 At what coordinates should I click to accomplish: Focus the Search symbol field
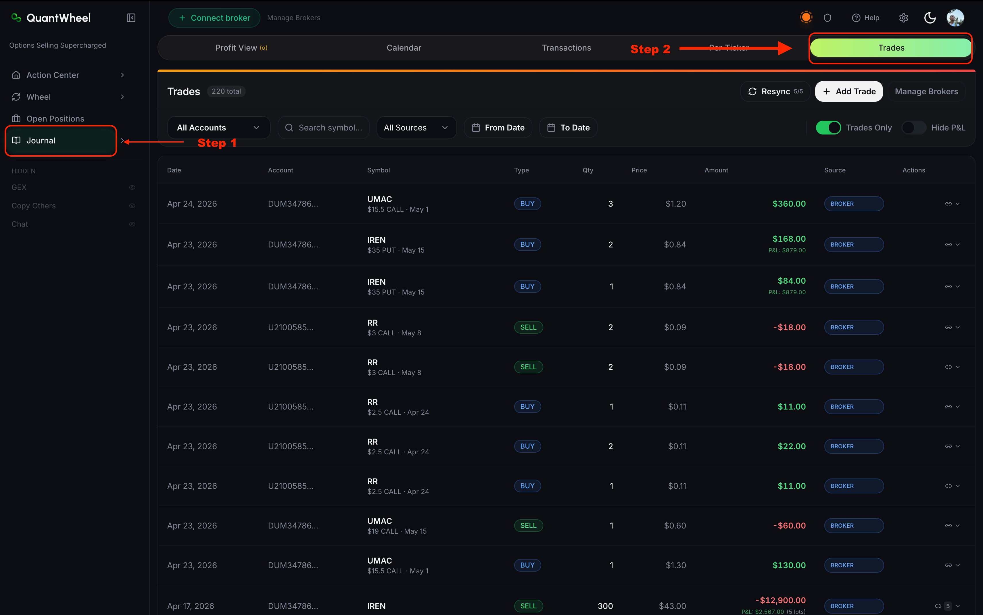(x=324, y=128)
